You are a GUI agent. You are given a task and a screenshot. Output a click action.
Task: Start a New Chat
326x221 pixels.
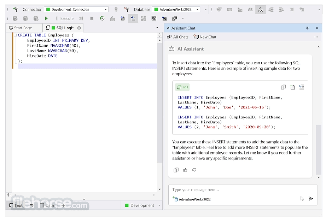click(x=205, y=37)
